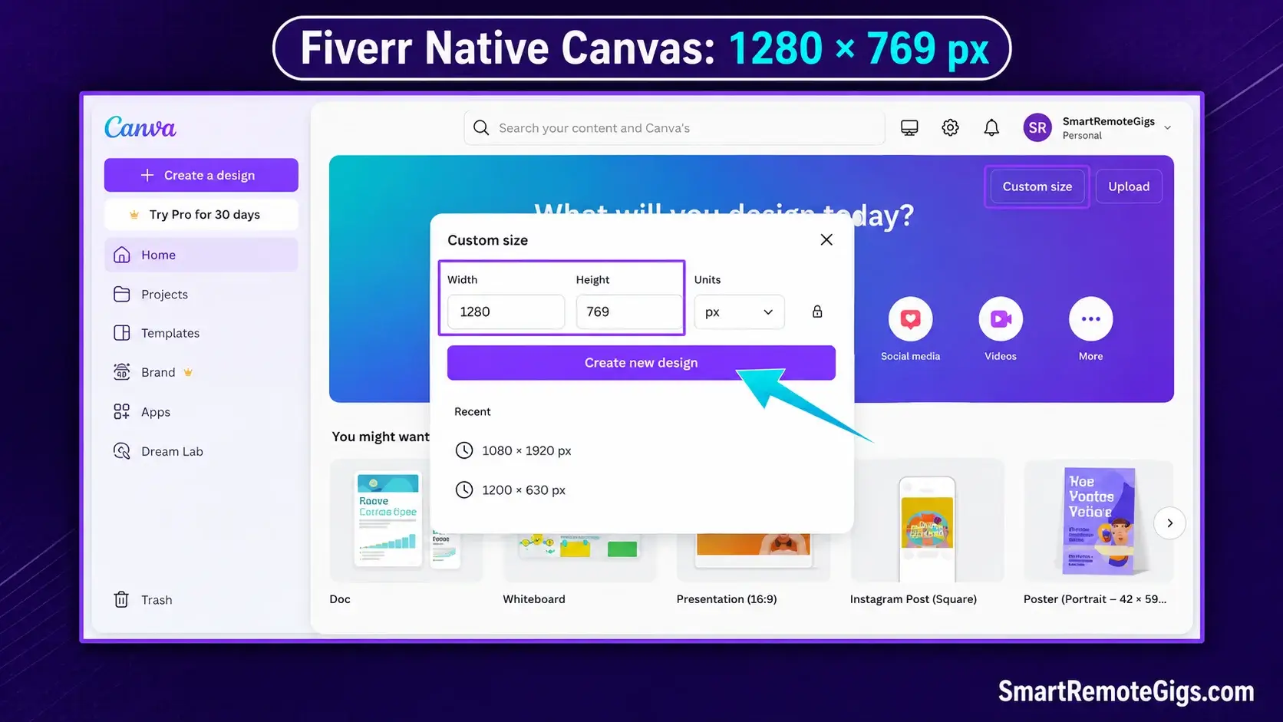Screen dimensions: 1283x722
Task: Focus the Search your content field
Action: [x=674, y=127]
